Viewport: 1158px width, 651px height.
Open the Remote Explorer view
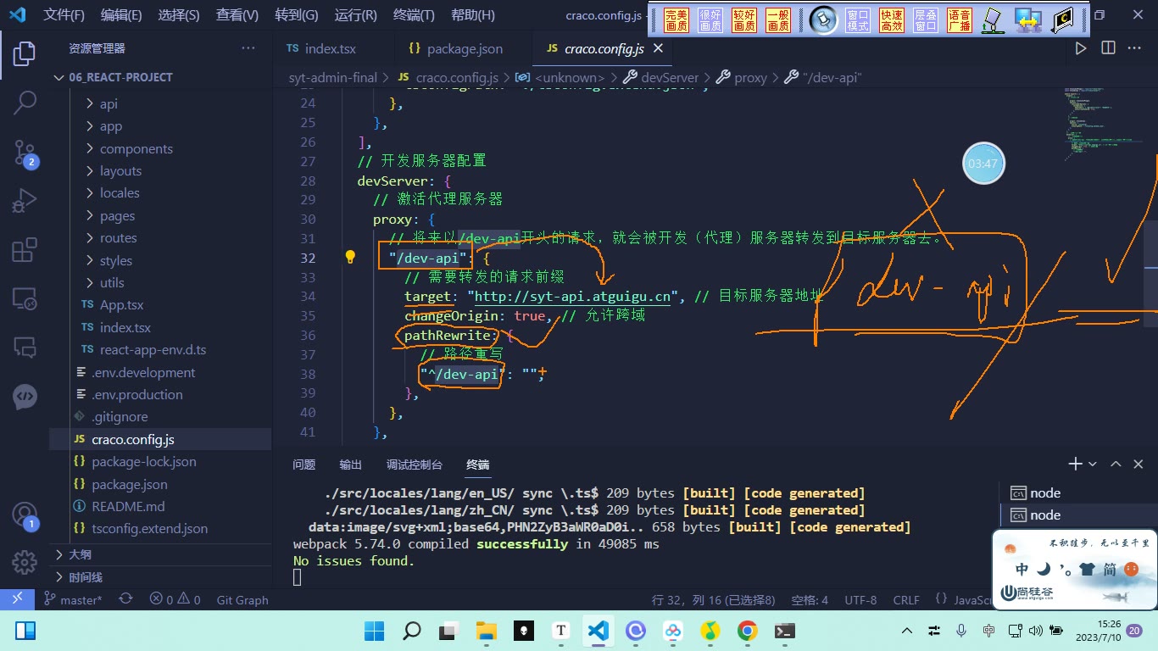[25, 298]
